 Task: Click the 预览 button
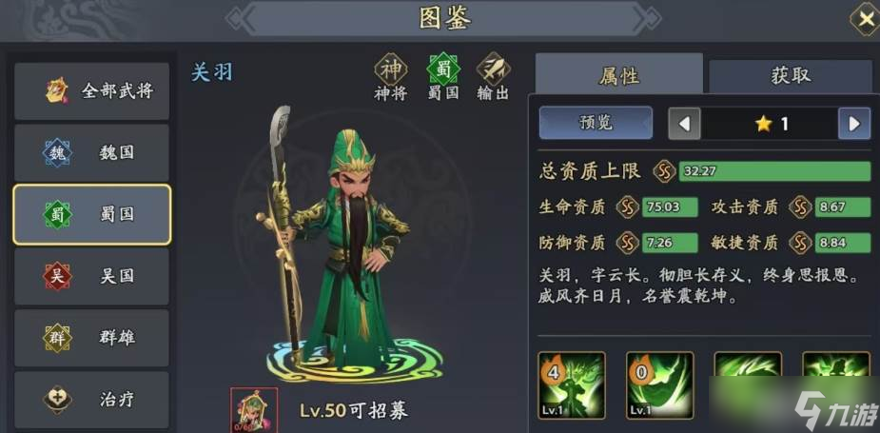tap(596, 123)
